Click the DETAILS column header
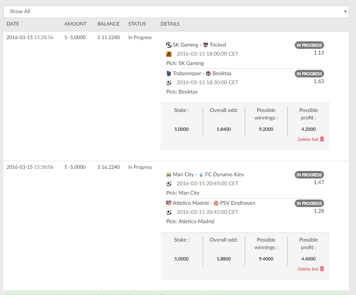The width and height of the screenshot is (356, 295). point(170,24)
